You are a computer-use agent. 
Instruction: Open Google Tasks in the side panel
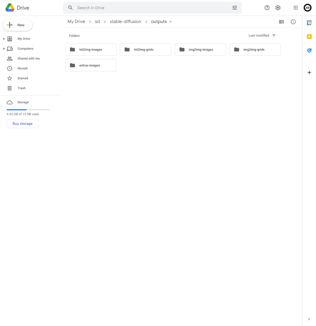point(309,50)
